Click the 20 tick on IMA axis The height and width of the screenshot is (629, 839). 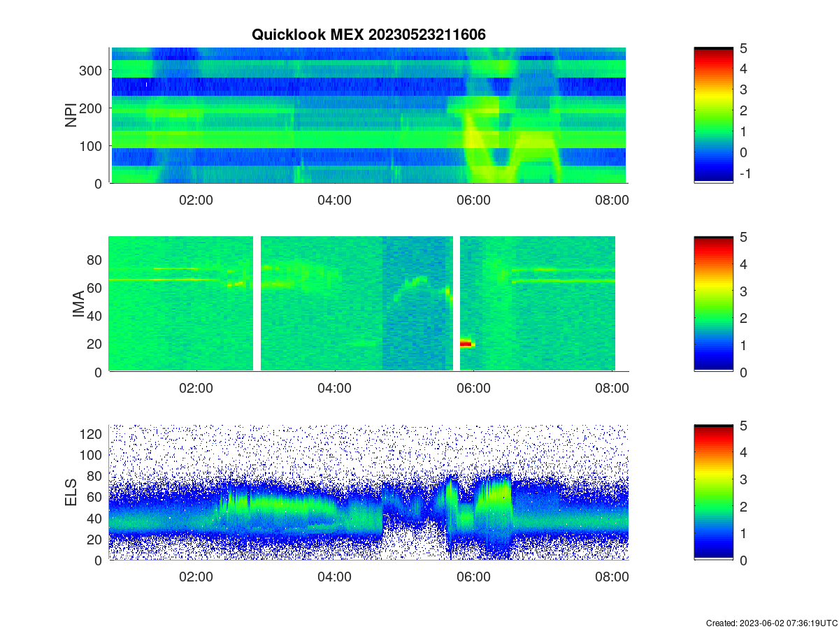pyautogui.click(x=96, y=343)
